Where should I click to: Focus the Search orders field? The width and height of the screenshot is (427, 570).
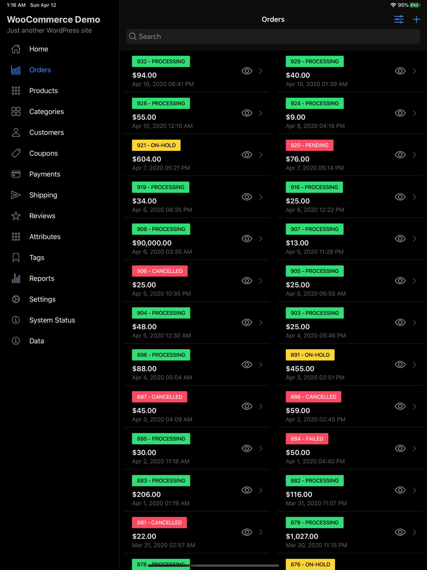point(273,36)
